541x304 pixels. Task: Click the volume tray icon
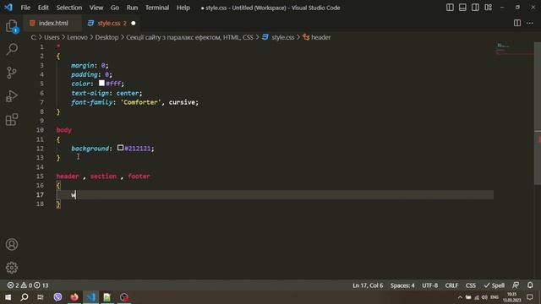pyautogui.click(x=484, y=297)
